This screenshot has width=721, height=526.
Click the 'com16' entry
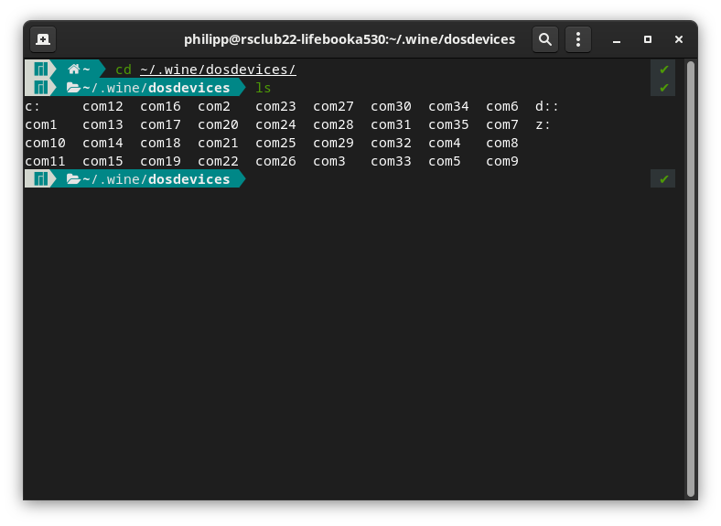click(x=160, y=107)
